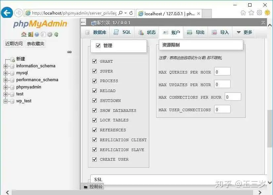Switch to the 数据库 tab
273x195 pixels.
(x=96, y=32)
